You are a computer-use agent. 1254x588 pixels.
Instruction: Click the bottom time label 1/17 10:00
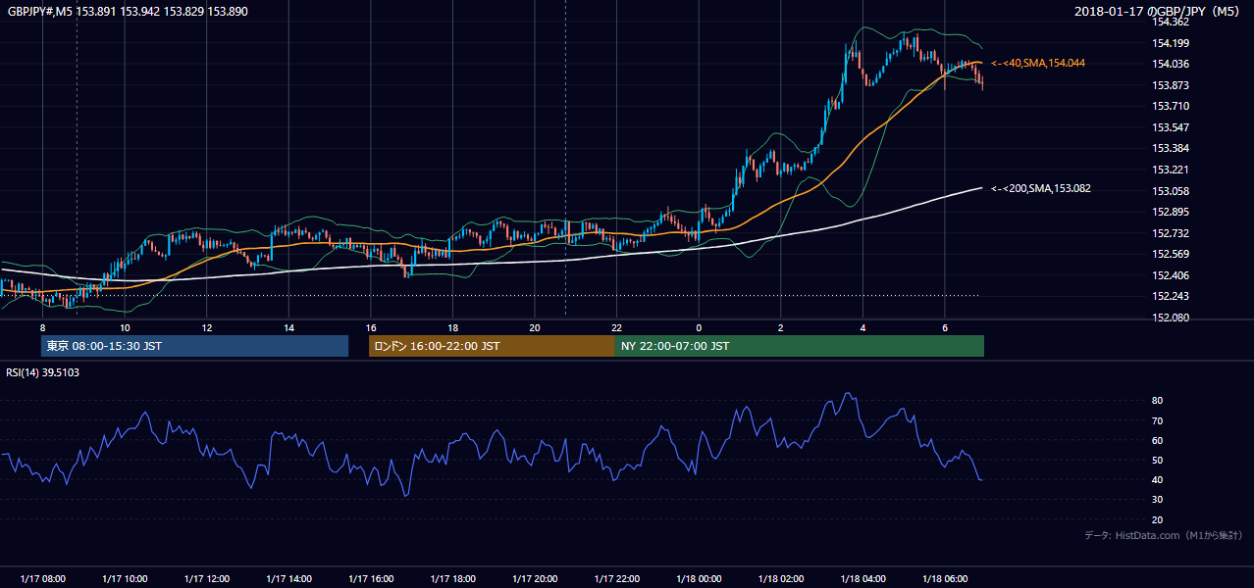[x=125, y=578]
